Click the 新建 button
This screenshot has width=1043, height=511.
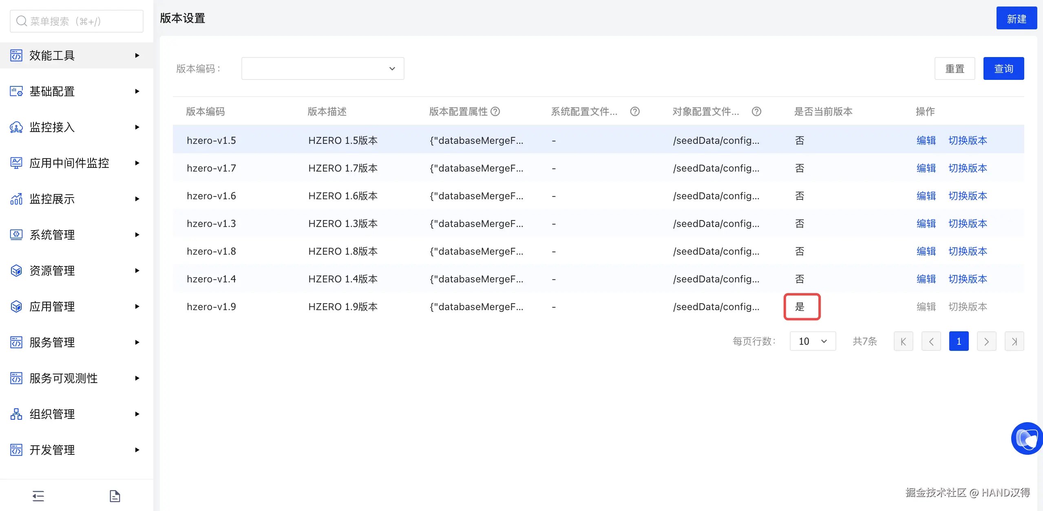(1016, 19)
